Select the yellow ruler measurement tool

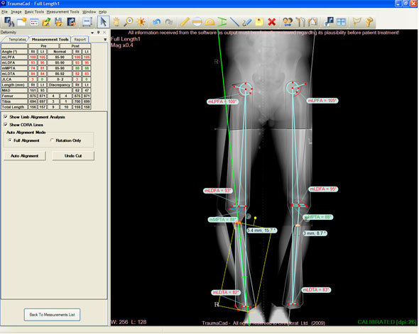tap(185, 22)
